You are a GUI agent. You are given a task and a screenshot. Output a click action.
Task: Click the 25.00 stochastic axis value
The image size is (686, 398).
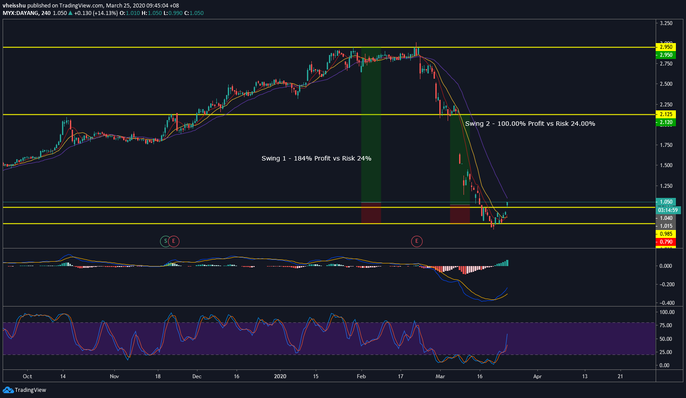click(665, 352)
